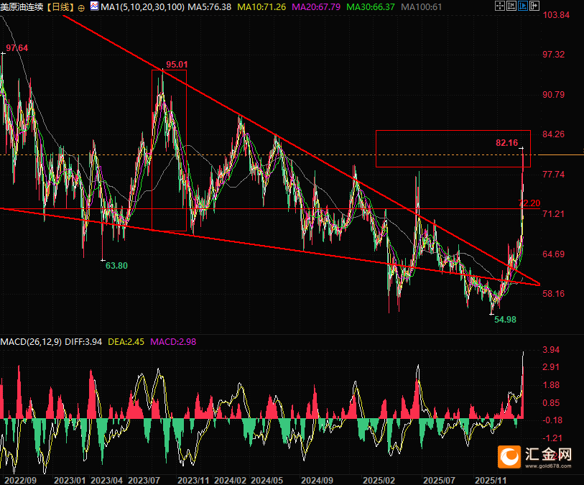Click the 54.98 lowest price label
584x485 pixels.
[x=505, y=320]
